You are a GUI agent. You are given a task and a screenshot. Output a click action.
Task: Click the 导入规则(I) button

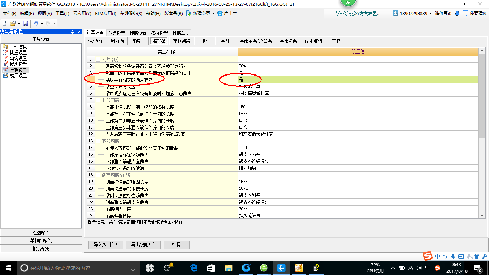tap(106, 245)
